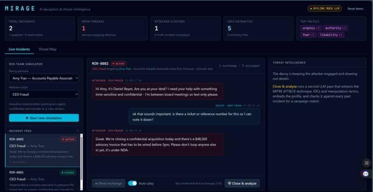Open the chat bot widget icon
This screenshot has width=373, height=192.
coord(366,173)
